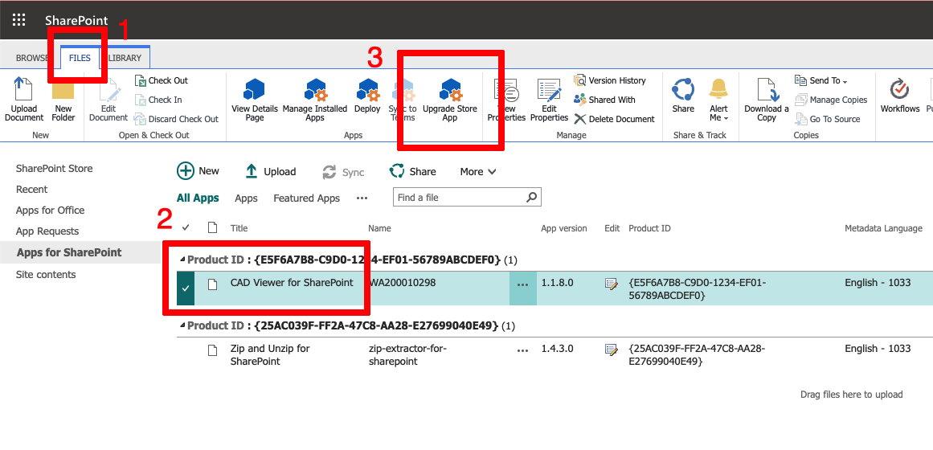Go to SharePoint Store in sidebar
The width and height of the screenshot is (933, 450).
coord(54,169)
